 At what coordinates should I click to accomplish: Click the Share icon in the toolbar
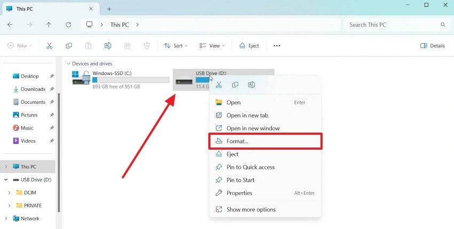tap(127, 46)
